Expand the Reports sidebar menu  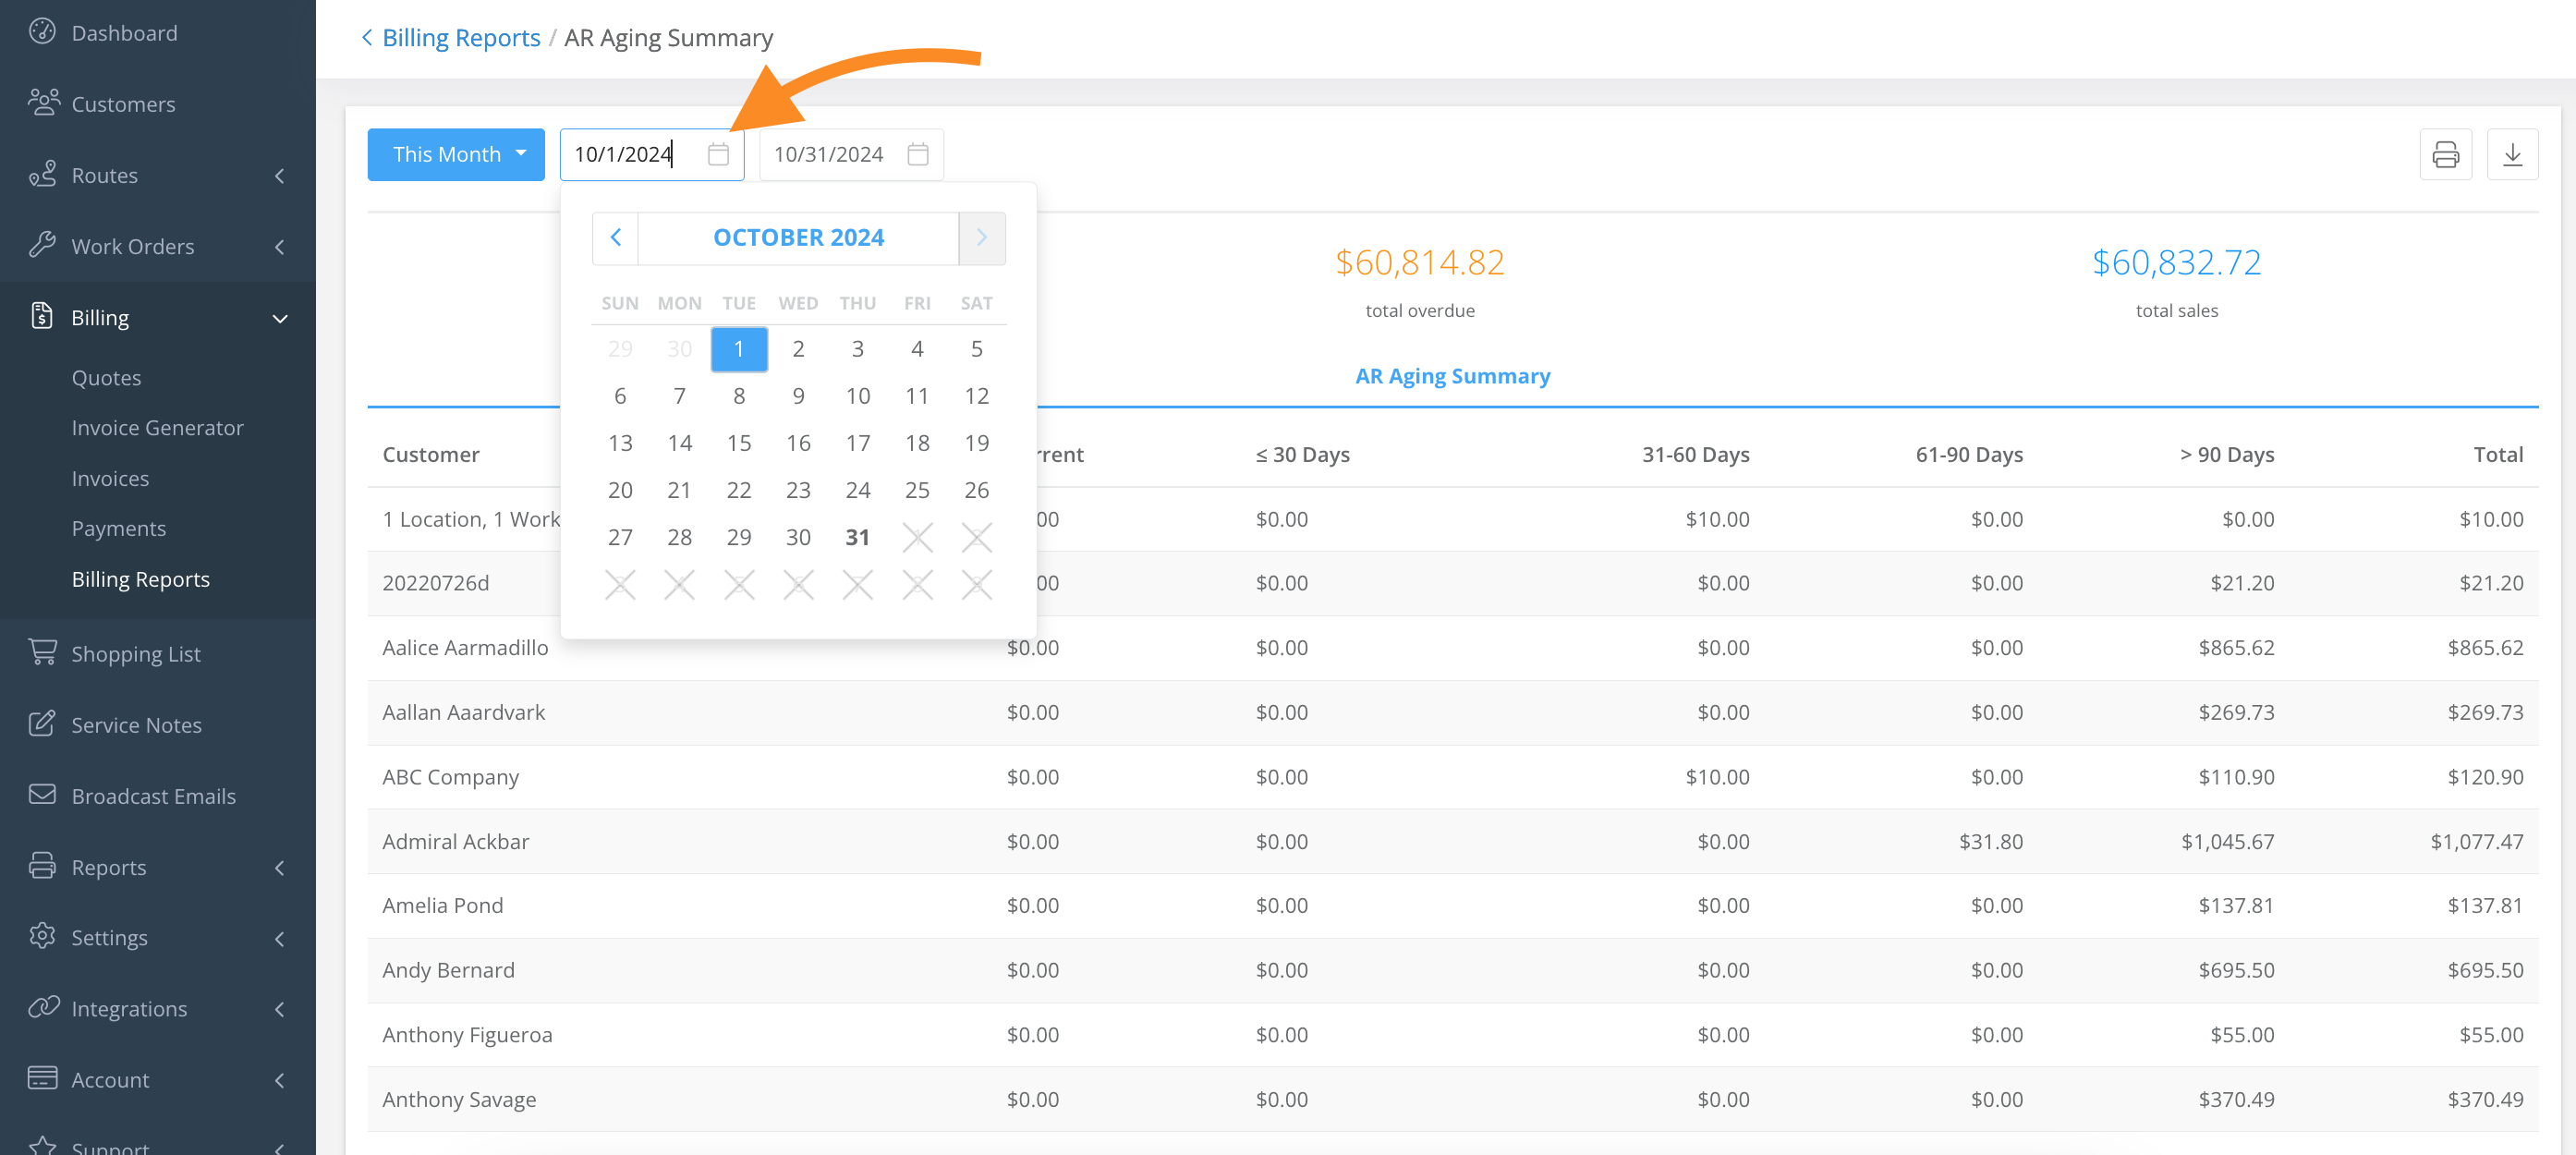pos(280,867)
